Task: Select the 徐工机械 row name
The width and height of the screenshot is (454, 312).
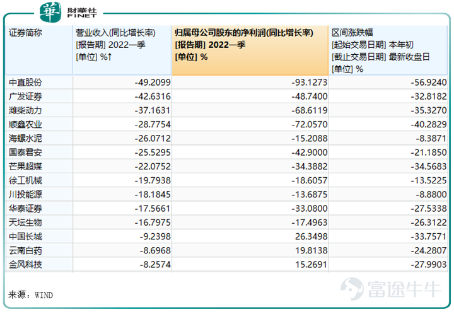Action: 25,181
